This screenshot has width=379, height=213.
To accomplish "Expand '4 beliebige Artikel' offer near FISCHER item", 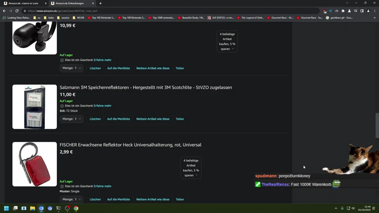I will [x=191, y=168].
